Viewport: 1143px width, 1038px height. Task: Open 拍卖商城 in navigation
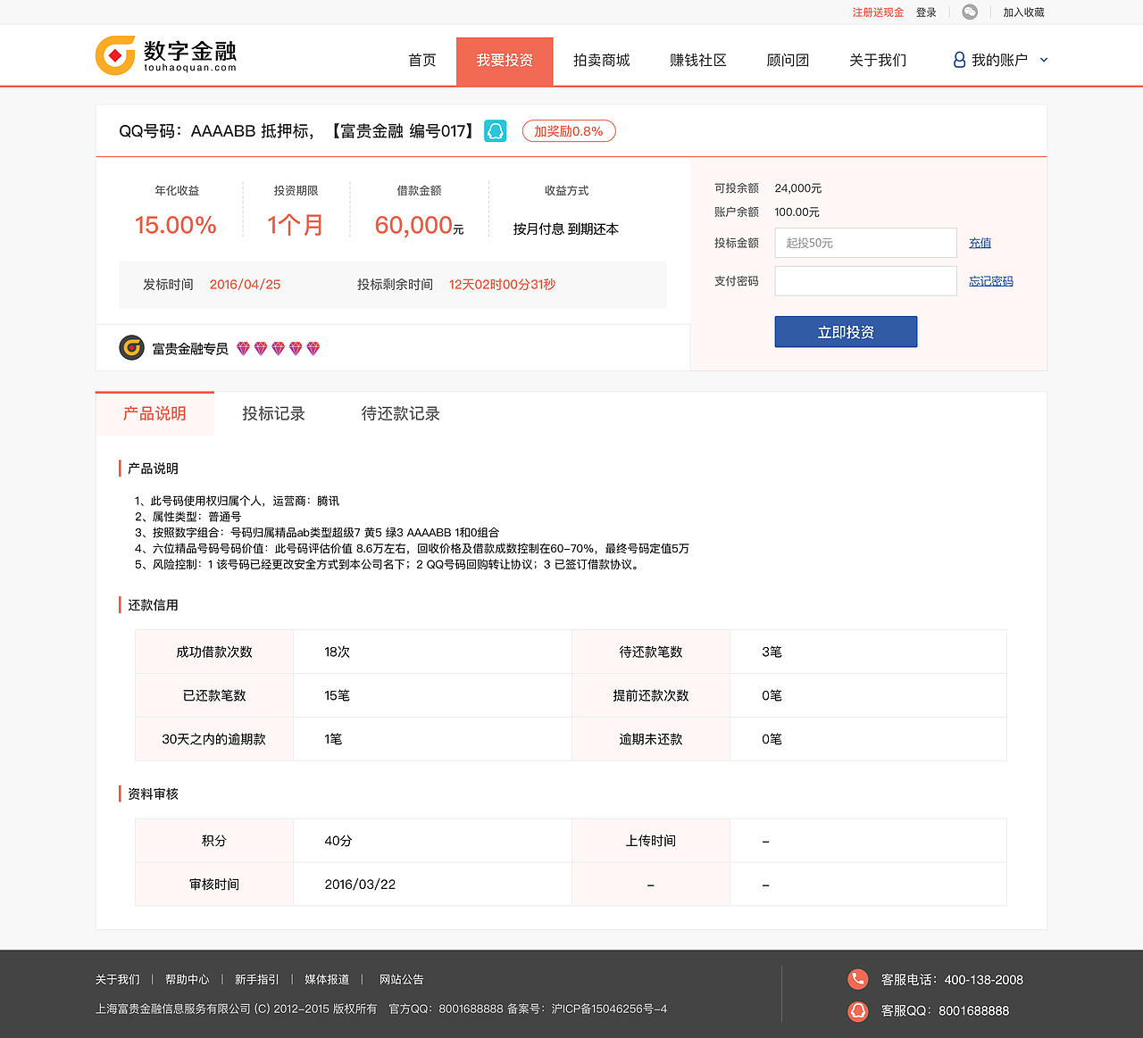[x=601, y=60]
